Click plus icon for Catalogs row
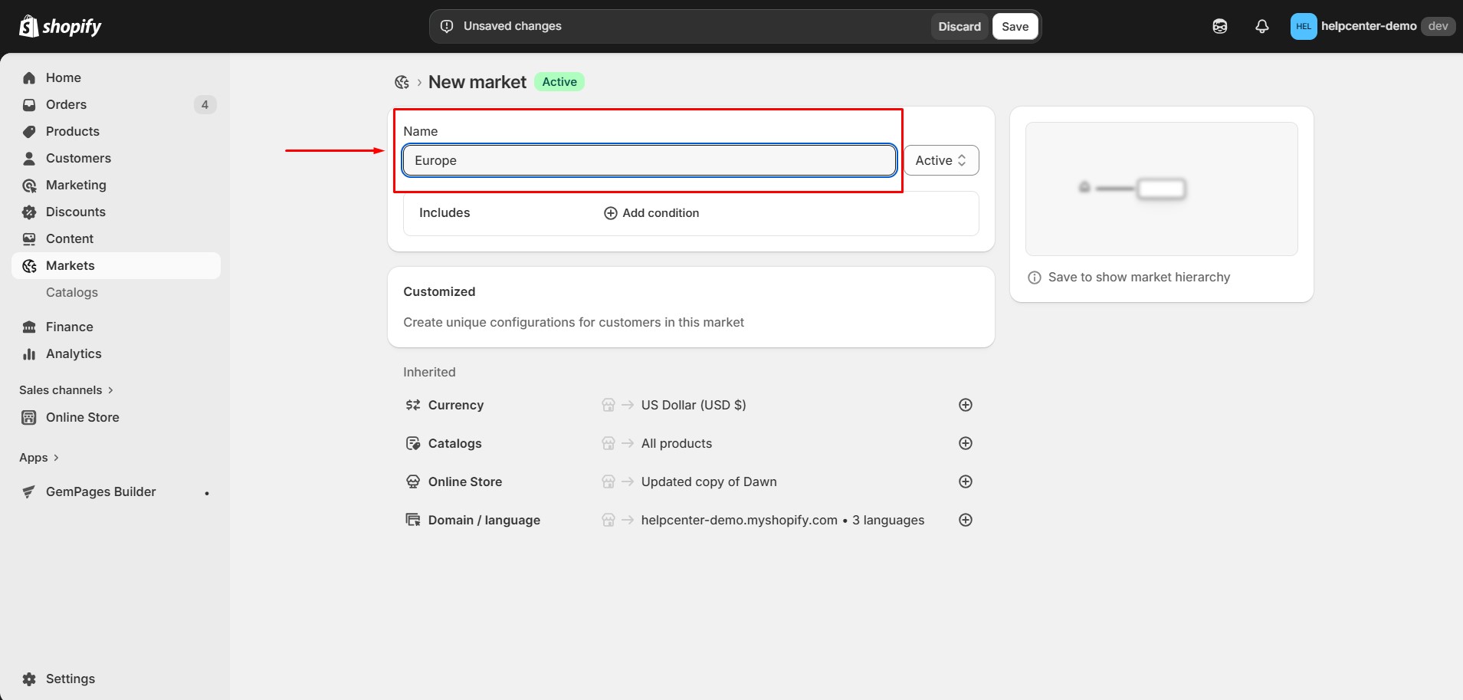The width and height of the screenshot is (1463, 700). [x=966, y=443]
